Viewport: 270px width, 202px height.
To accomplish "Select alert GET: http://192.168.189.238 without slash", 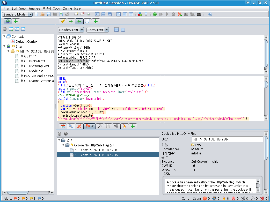I will click(x=96, y=150).
